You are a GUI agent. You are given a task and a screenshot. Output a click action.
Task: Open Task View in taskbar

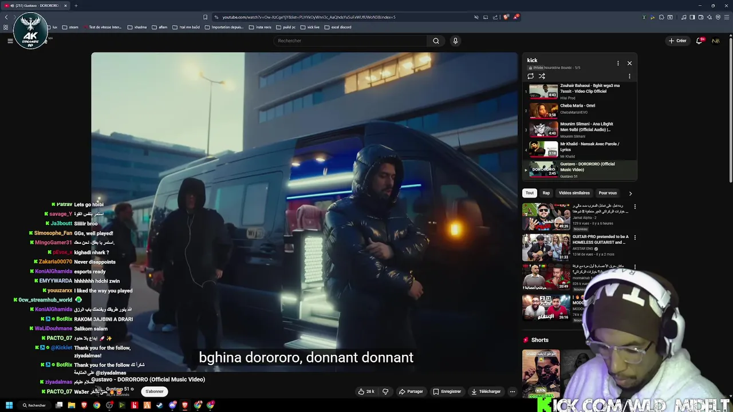[x=59, y=405]
